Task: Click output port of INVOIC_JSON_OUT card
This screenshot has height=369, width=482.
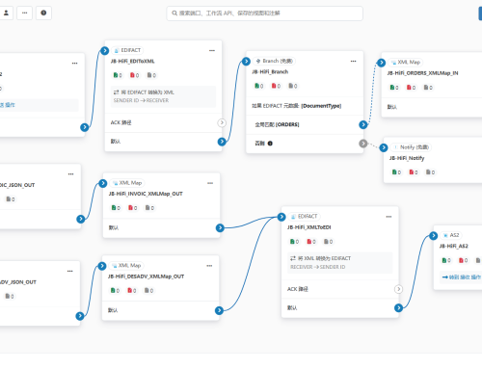Action: pos(81,219)
